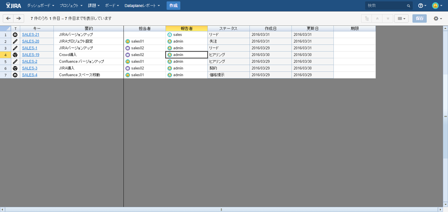This screenshot has height=212, width=448.
Task: Click the mail type icon for SALES-4
Action: click(15, 75)
